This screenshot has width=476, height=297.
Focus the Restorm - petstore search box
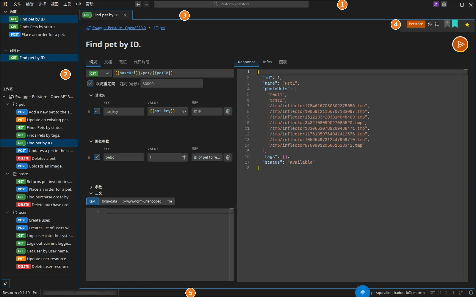coord(231,4)
